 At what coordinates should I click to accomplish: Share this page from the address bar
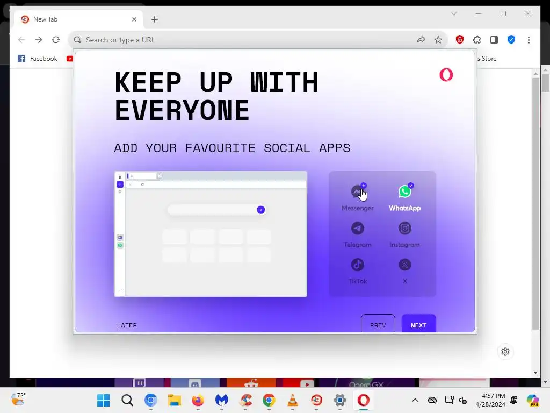point(421,40)
